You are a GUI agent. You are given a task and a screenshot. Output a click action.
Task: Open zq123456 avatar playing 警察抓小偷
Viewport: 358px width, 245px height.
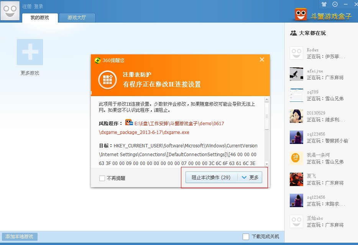(296, 137)
